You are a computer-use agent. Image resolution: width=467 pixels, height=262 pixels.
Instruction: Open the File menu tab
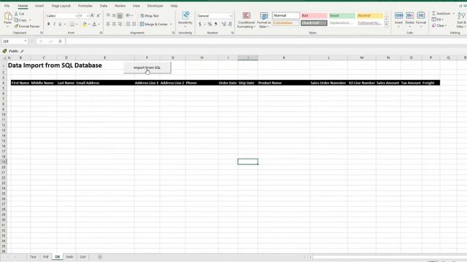[x=7, y=6]
